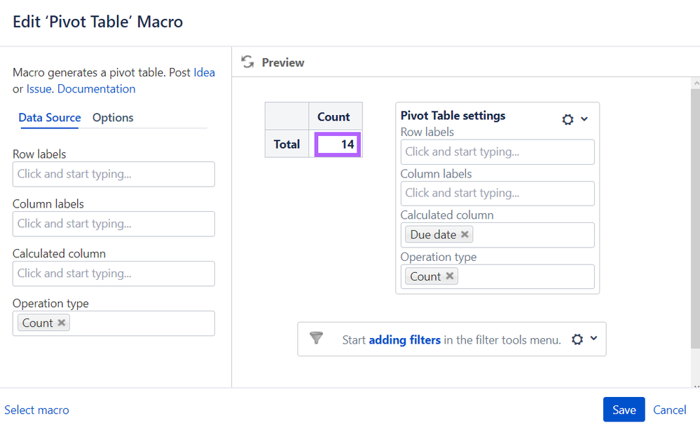This screenshot has height=425, width=700.
Task: Select the highlighted Total count cell 14
Action: pyautogui.click(x=338, y=145)
